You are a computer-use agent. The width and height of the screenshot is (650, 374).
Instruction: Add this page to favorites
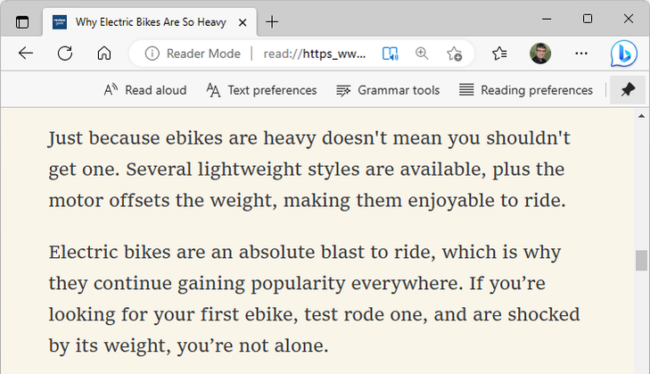454,54
